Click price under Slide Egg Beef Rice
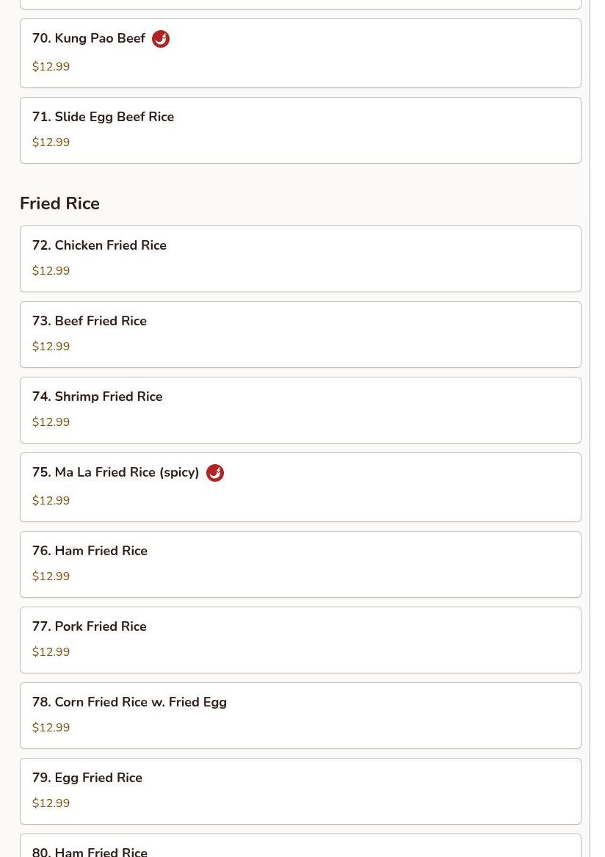 click(51, 142)
